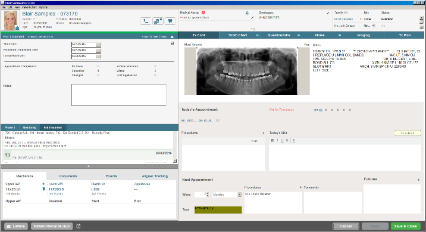
Task: Click the save disk icon near Start Date
Action: tap(173, 43)
